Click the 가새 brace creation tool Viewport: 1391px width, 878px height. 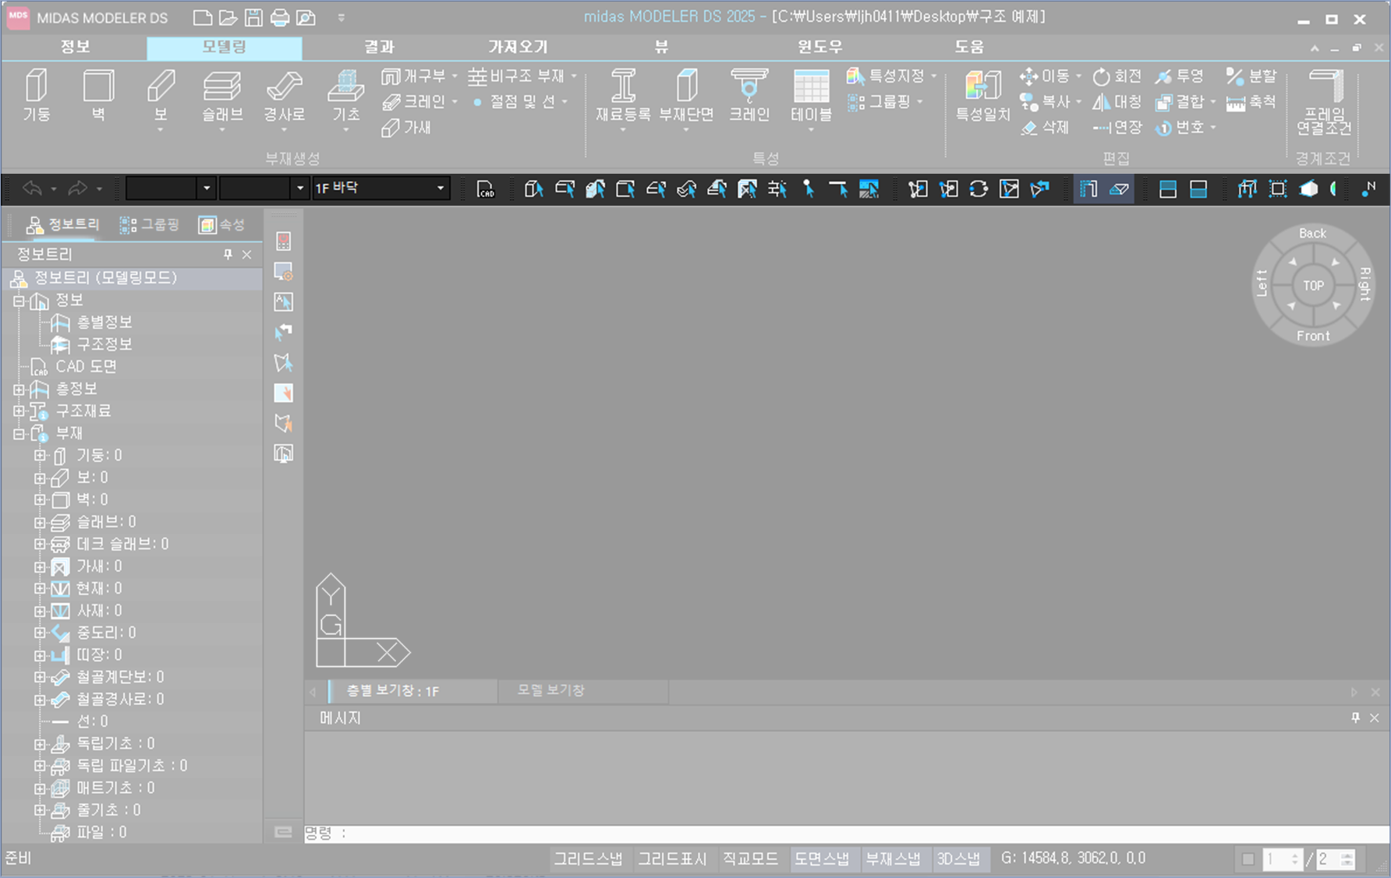405,128
